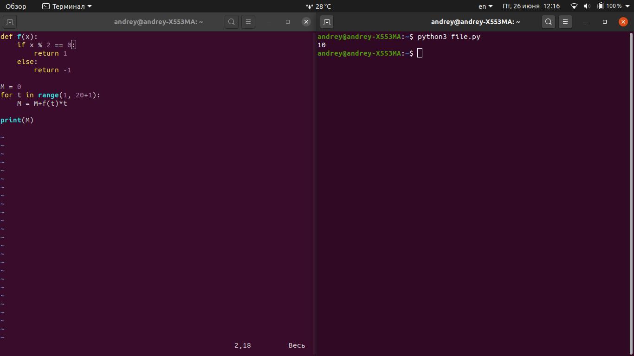Image resolution: width=634 pixels, height=356 pixels.
Task: Click the 'python3 file.py' command text
Action: pyautogui.click(x=449, y=37)
